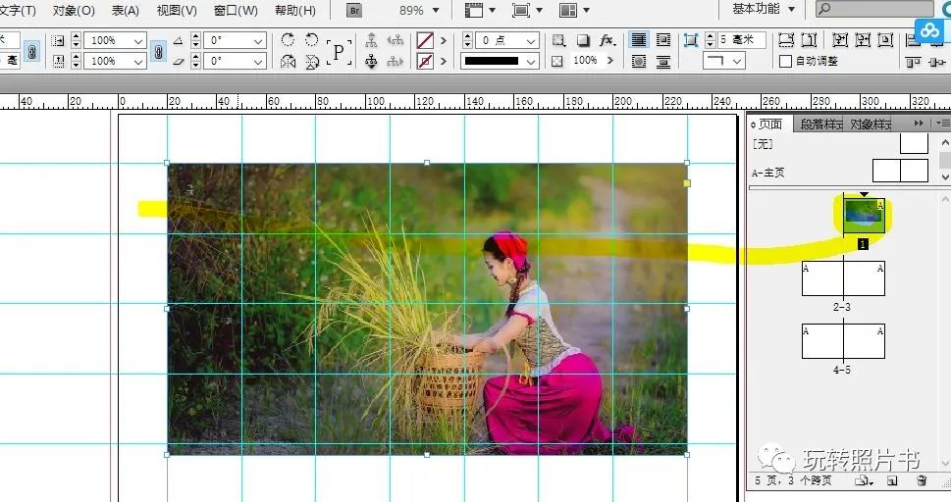Switch to the 段落样式 tab
Viewport: 951px width, 502px height.
tap(820, 124)
